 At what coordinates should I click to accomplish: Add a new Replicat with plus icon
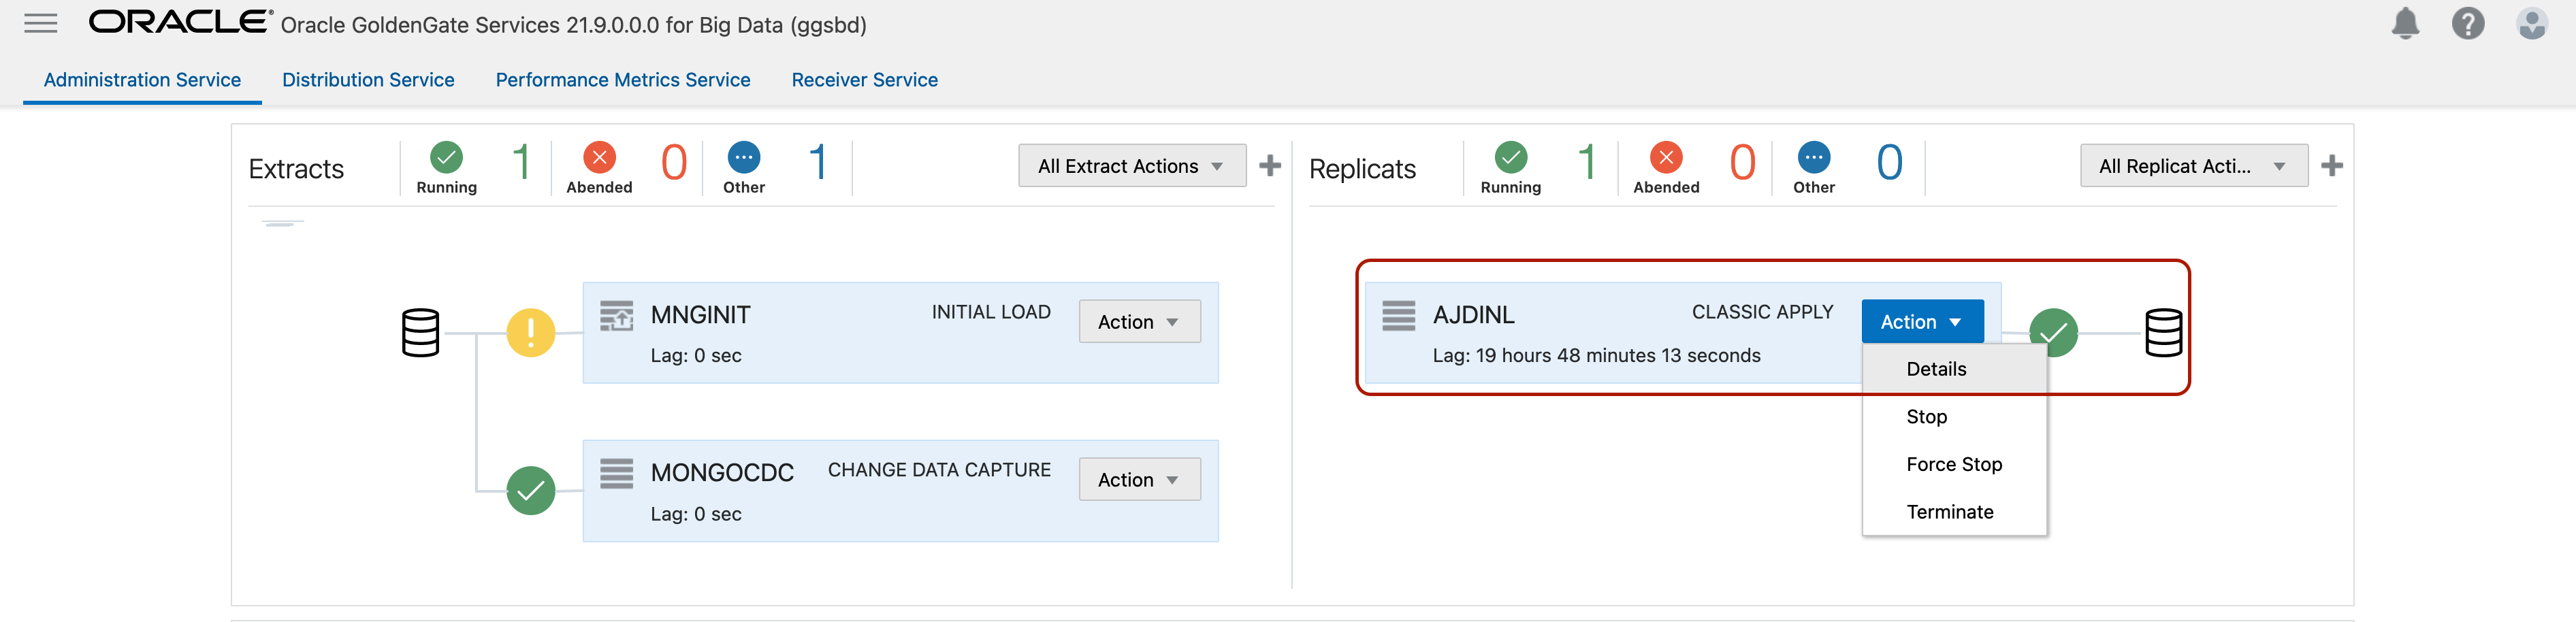[x=2331, y=165]
